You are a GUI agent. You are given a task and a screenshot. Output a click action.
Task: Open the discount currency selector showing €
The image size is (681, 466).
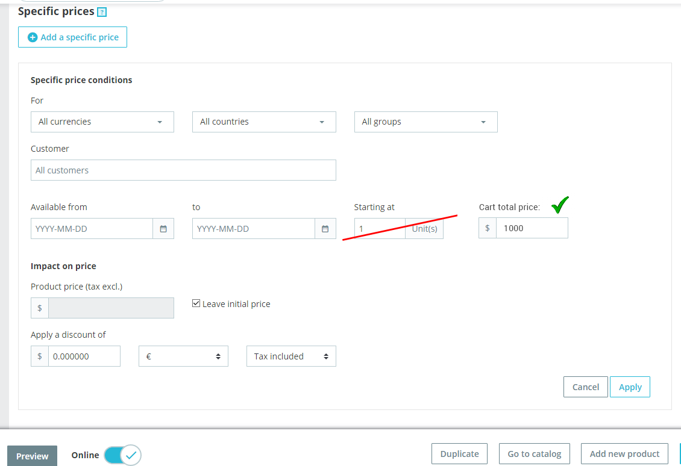(x=183, y=356)
